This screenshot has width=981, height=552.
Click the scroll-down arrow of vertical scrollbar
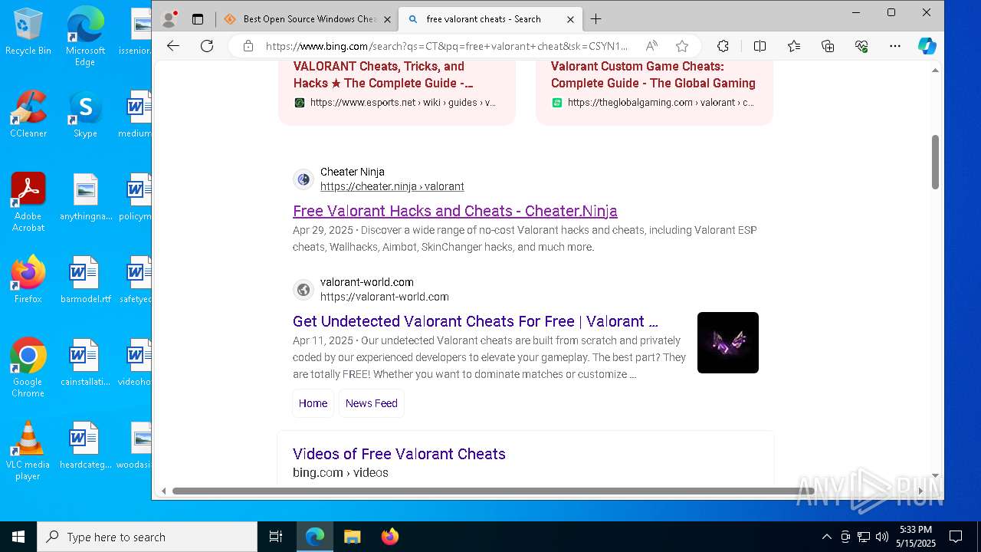tap(935, 475)
